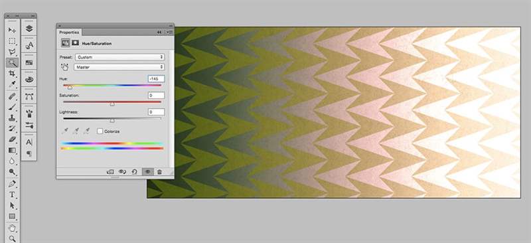The image size is (531, 243).
Task: Select the Polygonal Lasso tool
Action: coord(12,52)
